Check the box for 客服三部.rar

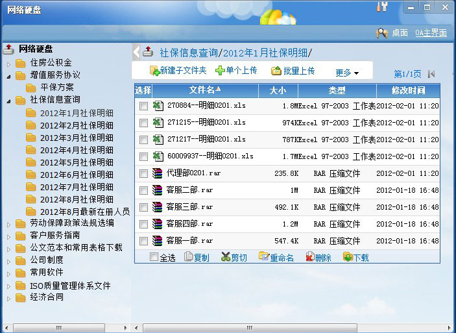coord(143,208)
